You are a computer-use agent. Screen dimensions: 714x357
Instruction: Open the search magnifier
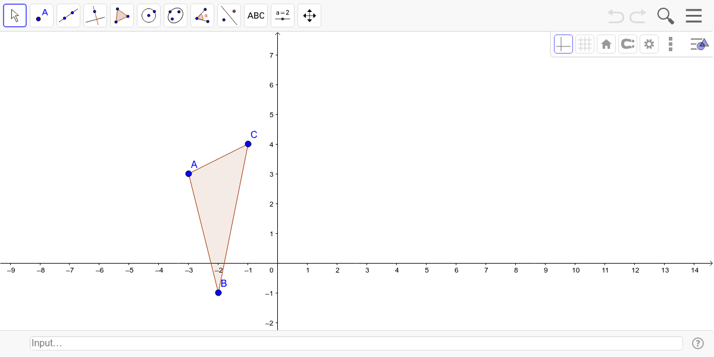(x=666, y=16)
